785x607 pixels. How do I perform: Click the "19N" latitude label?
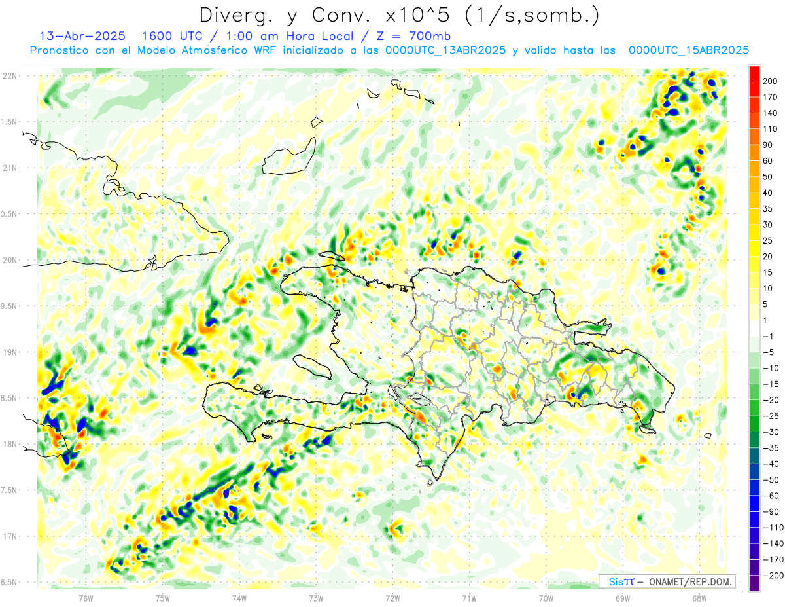pos(10,352)
